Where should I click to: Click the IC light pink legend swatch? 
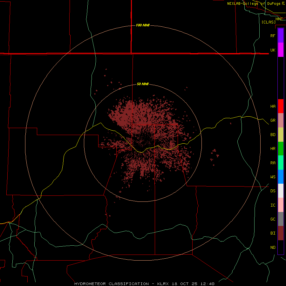tap(281, 205)
